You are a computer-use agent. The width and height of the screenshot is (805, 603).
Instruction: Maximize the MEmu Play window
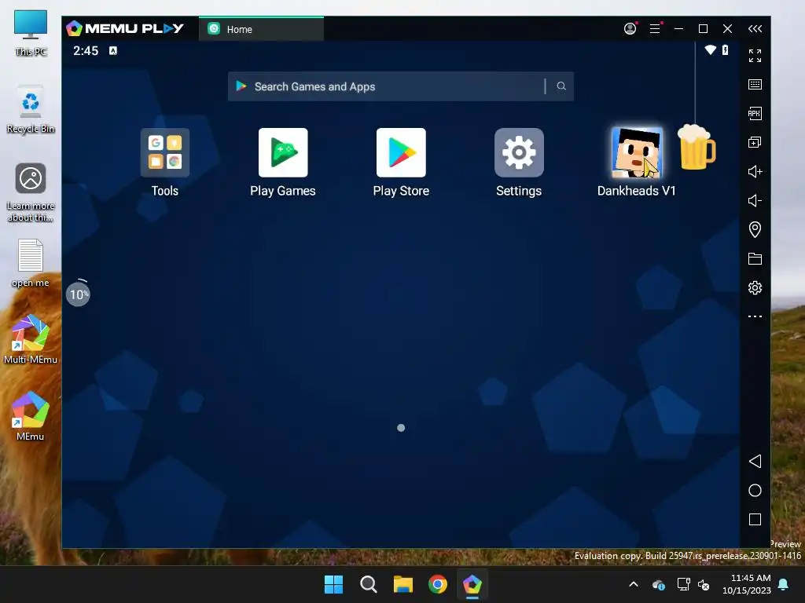click(x=704, y=29)
